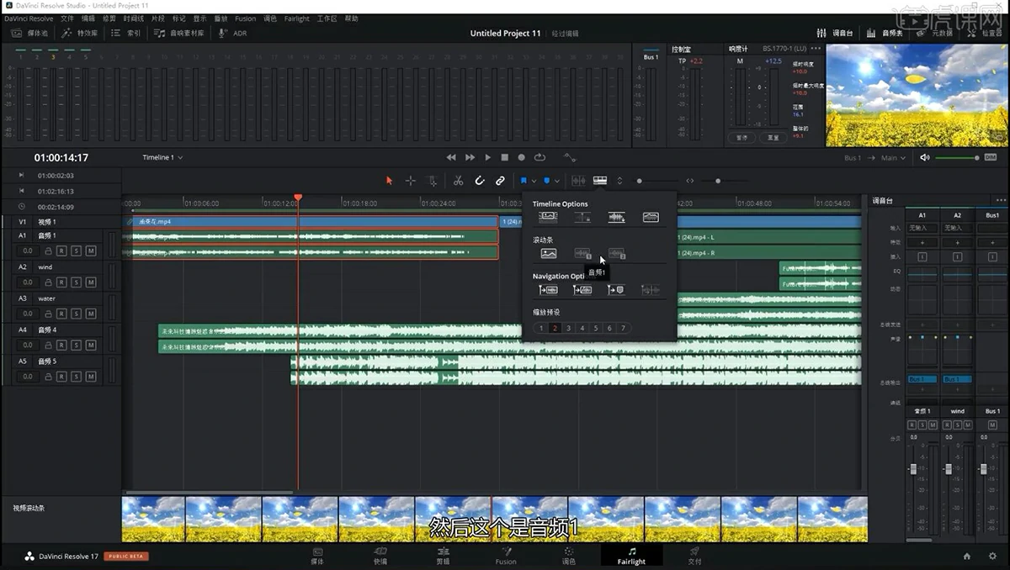Toggle loop playback

point(540,157)
